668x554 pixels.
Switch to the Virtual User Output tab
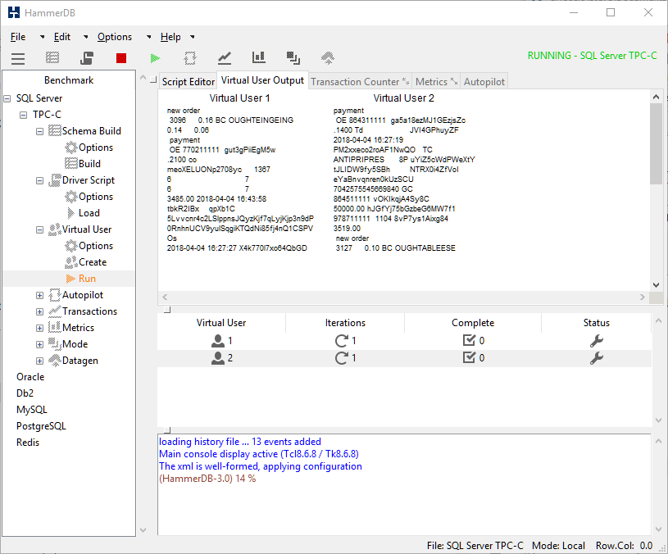tap(262, 80)
